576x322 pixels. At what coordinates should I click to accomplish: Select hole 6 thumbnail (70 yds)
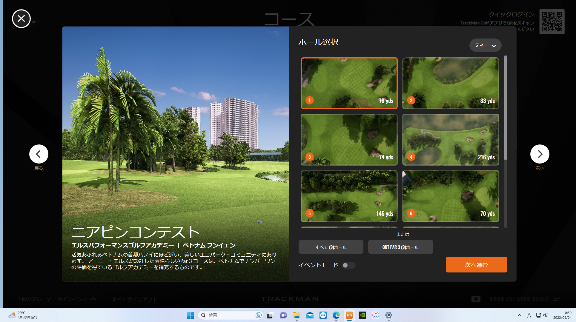pos(451,196)
